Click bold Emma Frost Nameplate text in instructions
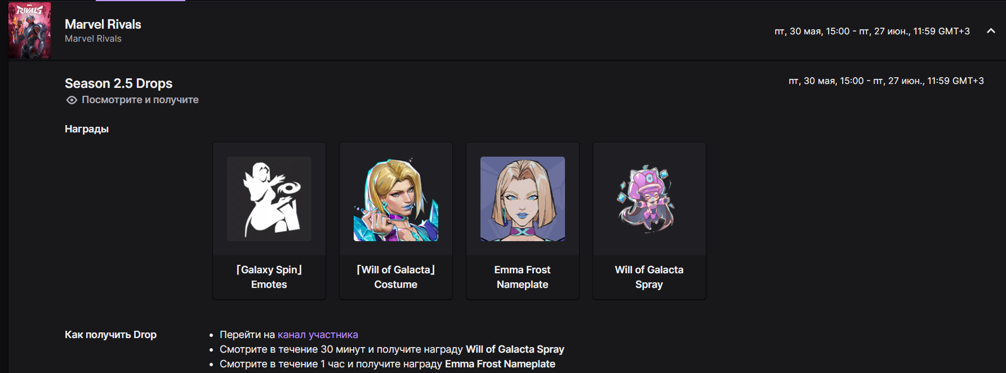This screenshot has height=373, width=1006. [500, 364]
